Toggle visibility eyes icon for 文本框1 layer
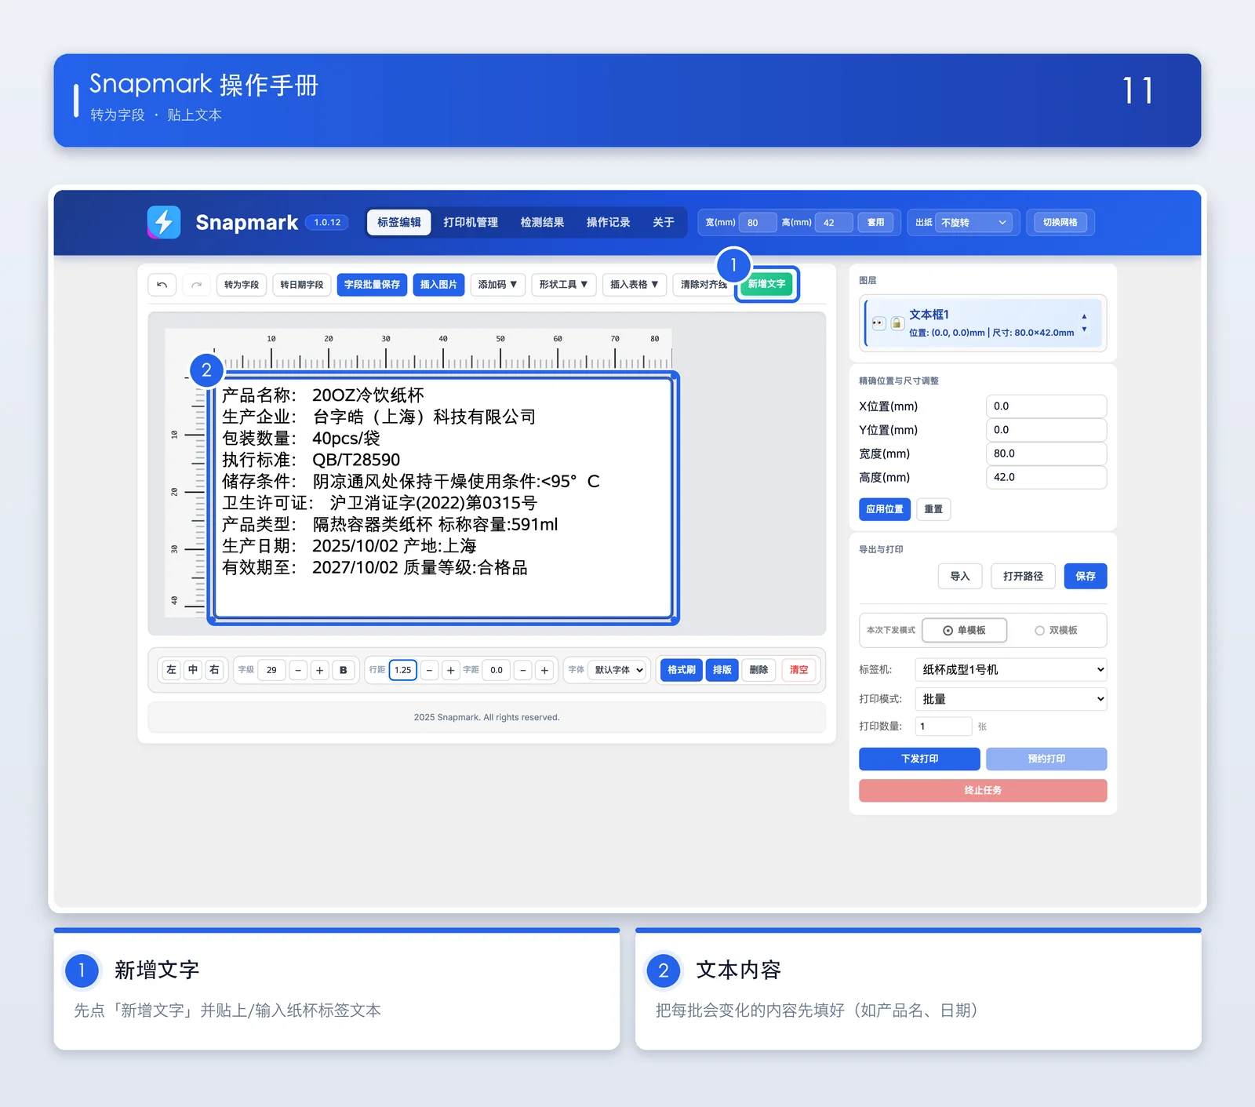Viewport: 1255px width, 1107px height. coord(879,323)
